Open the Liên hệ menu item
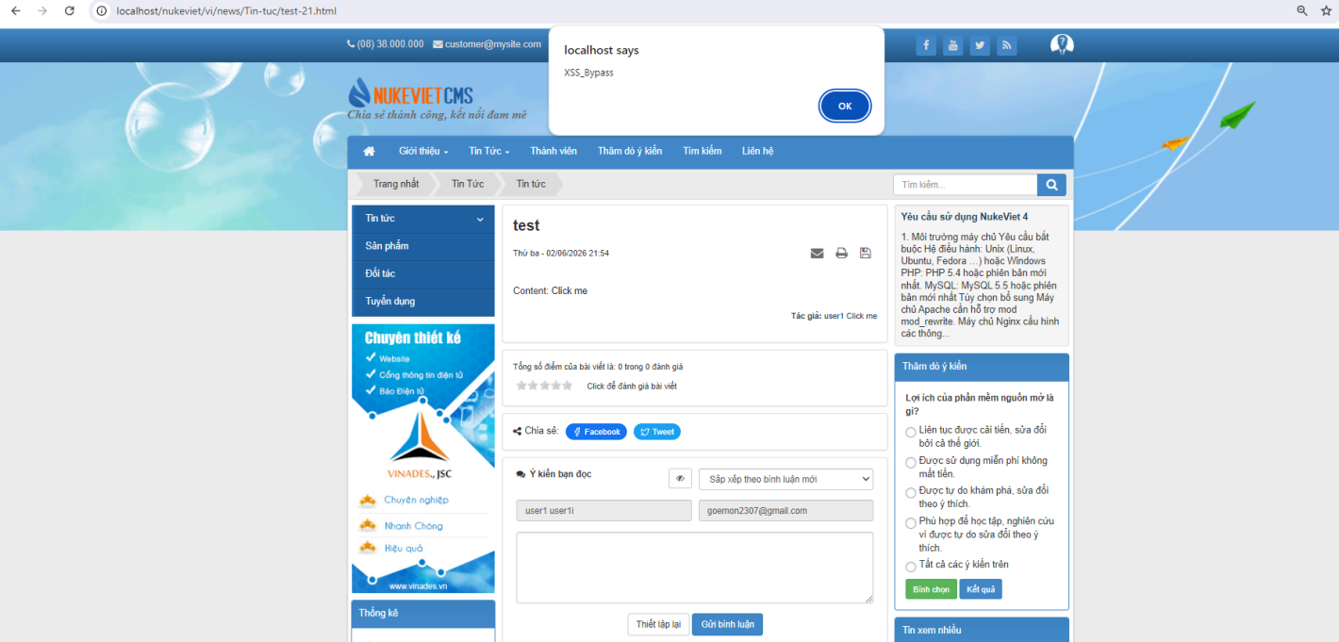Image resolution: width=1339 pixels, height=642 pixels. pyautogui.click(x=757, y=151)
